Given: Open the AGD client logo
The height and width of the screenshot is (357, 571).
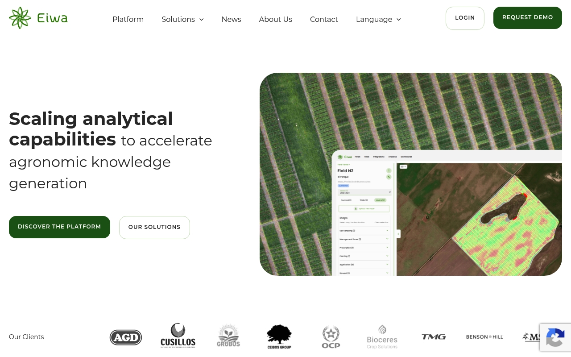Looking at the screenshot, I should [126, 337].
